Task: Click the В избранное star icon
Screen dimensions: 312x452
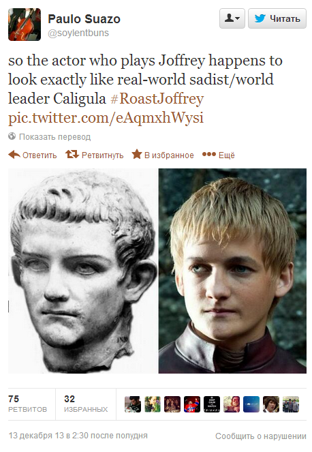Action: pyautogui.click(x=137, y=154)
